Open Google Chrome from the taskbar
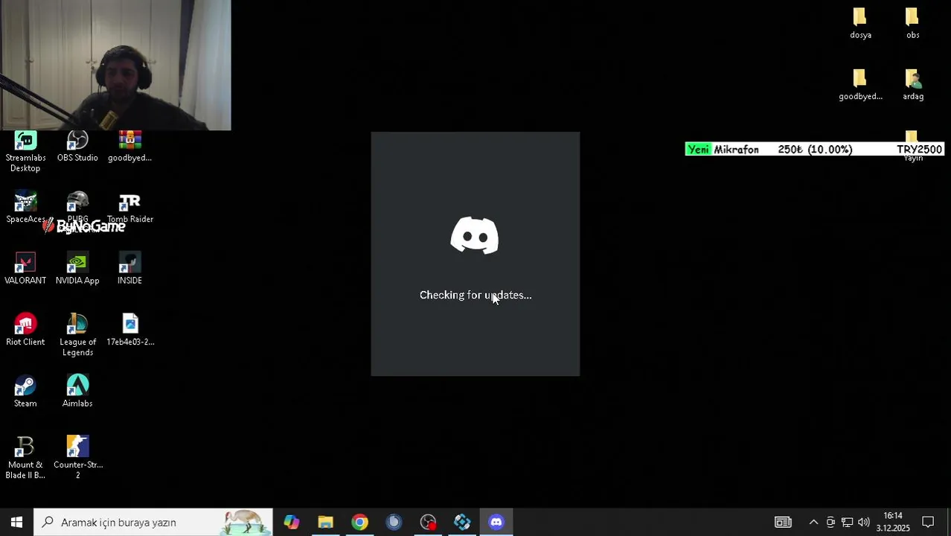Image resolution: width=951 pixels, height=536 pixels. [359, 522]
